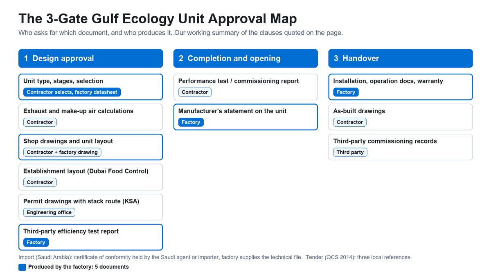Open "Exhaust and make-up air calculations" card

(x=90, y=117)
